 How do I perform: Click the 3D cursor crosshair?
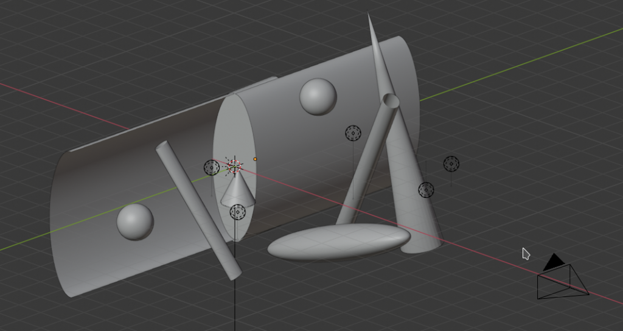pos(235,166)
